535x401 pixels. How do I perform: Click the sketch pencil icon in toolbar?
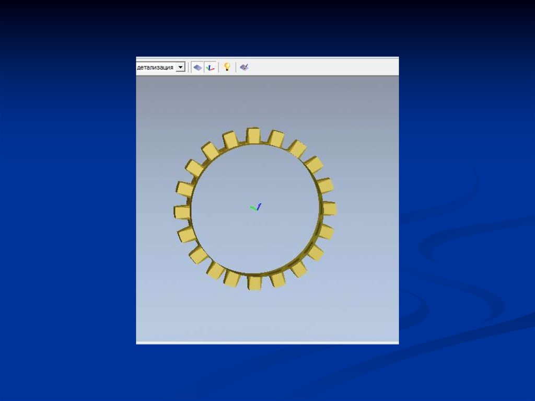click(x=244, y=67)
